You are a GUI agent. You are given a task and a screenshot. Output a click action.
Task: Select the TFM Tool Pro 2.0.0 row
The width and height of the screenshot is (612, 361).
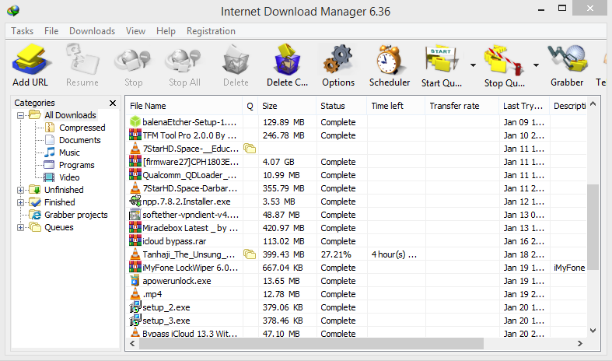coord(356,135)
